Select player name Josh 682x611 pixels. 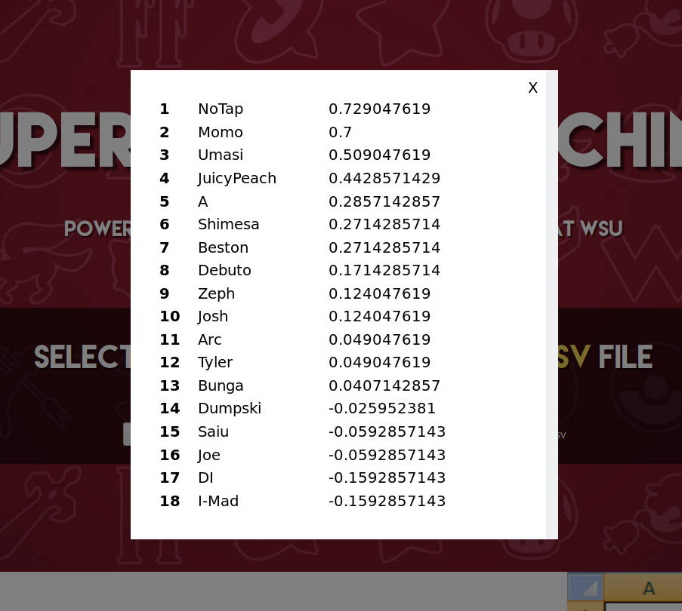coord(213,317)
